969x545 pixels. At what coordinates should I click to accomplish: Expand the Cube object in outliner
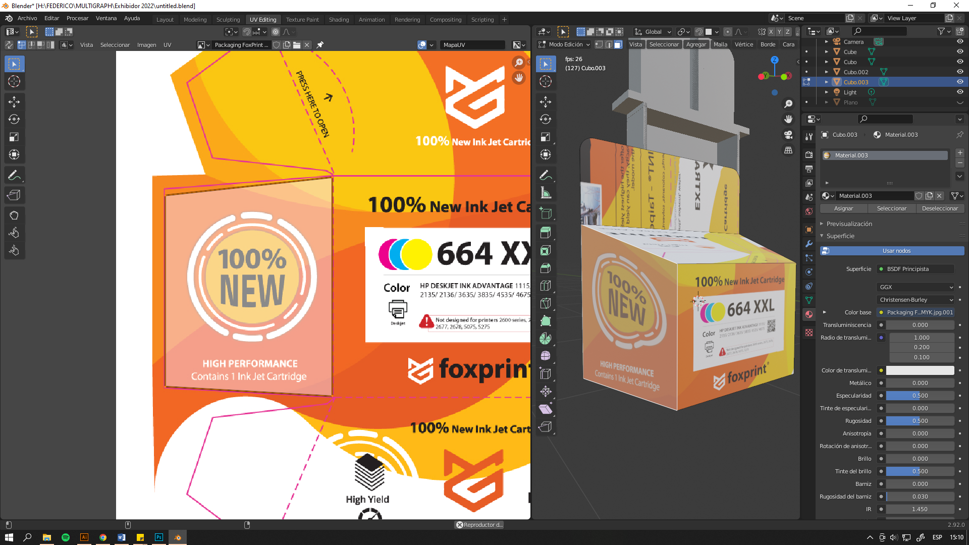pyautogui.click(x=826, y=52)
